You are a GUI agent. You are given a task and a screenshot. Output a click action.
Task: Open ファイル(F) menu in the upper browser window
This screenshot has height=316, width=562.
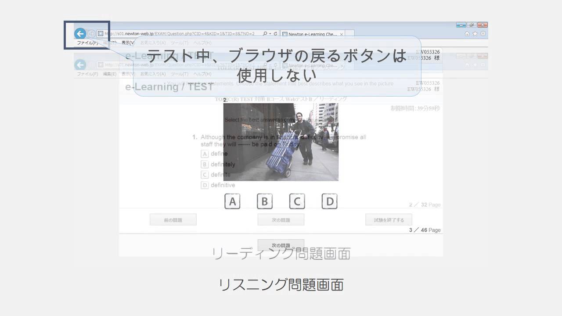pyautogui.click(x=87, y=43)
